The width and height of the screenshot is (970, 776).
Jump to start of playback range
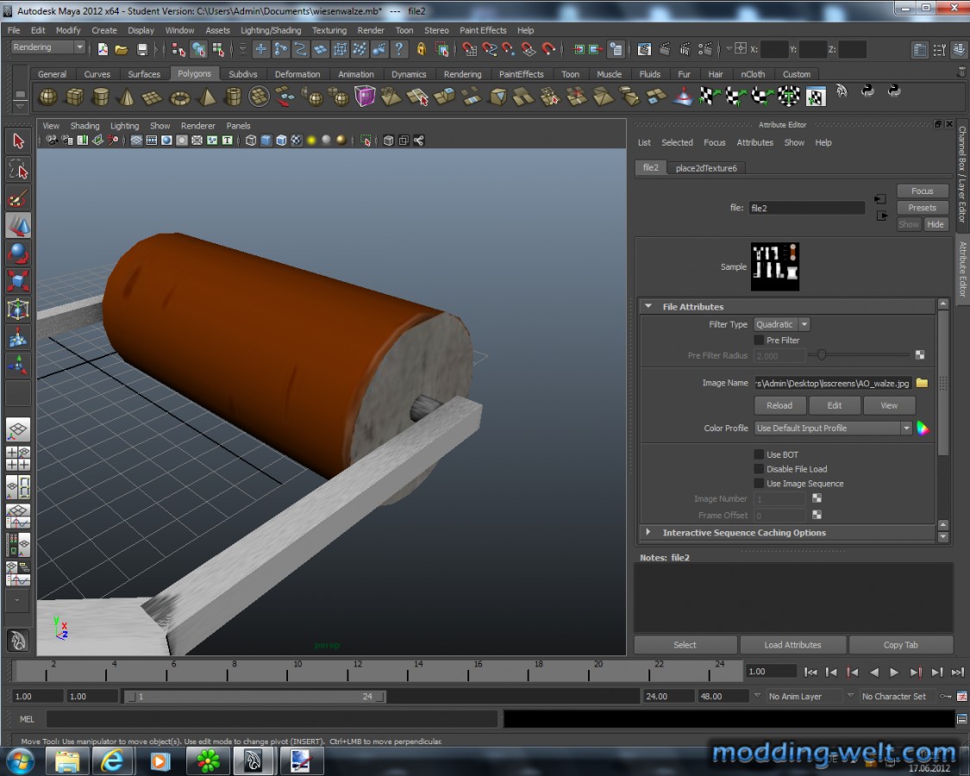pos(810,672)
